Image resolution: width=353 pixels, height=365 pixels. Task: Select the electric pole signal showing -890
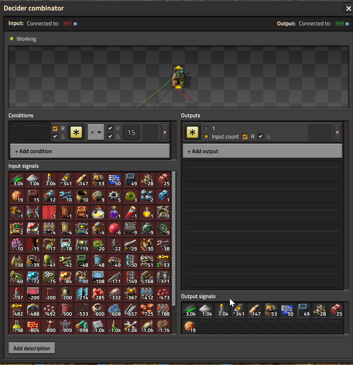click(49, 326)
